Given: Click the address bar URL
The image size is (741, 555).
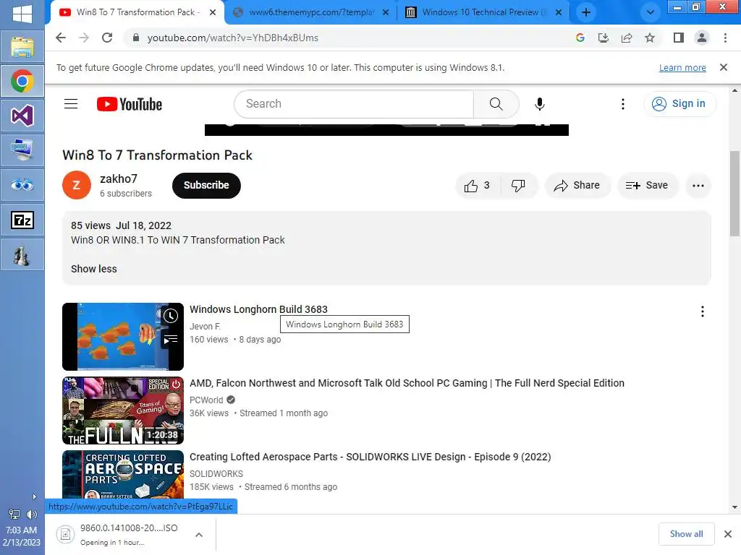Looking at the screenshot, I should pos(232,38).
